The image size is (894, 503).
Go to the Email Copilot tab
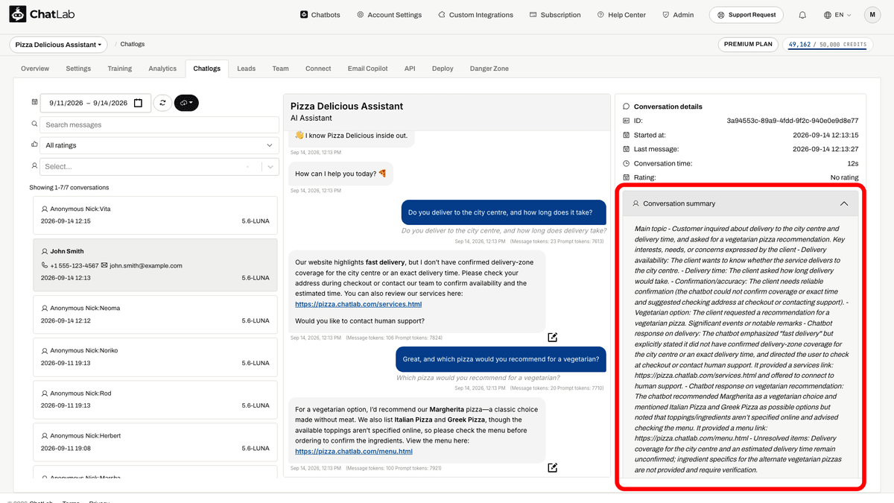click(x=367, y=69)
